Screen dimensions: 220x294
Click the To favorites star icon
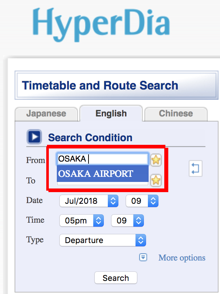[x=156, y=180]
